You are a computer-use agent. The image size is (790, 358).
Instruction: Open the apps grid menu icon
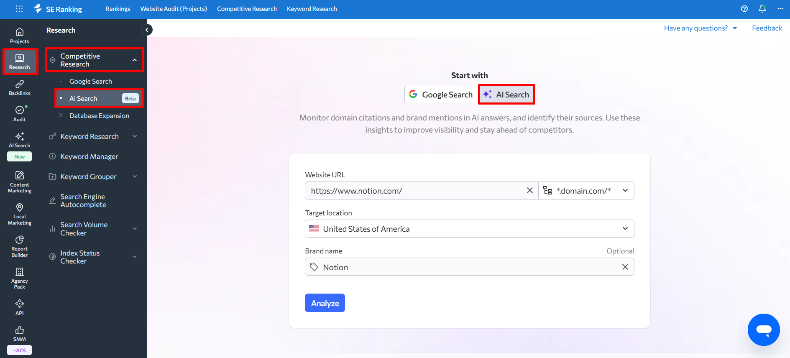(19, 9)
